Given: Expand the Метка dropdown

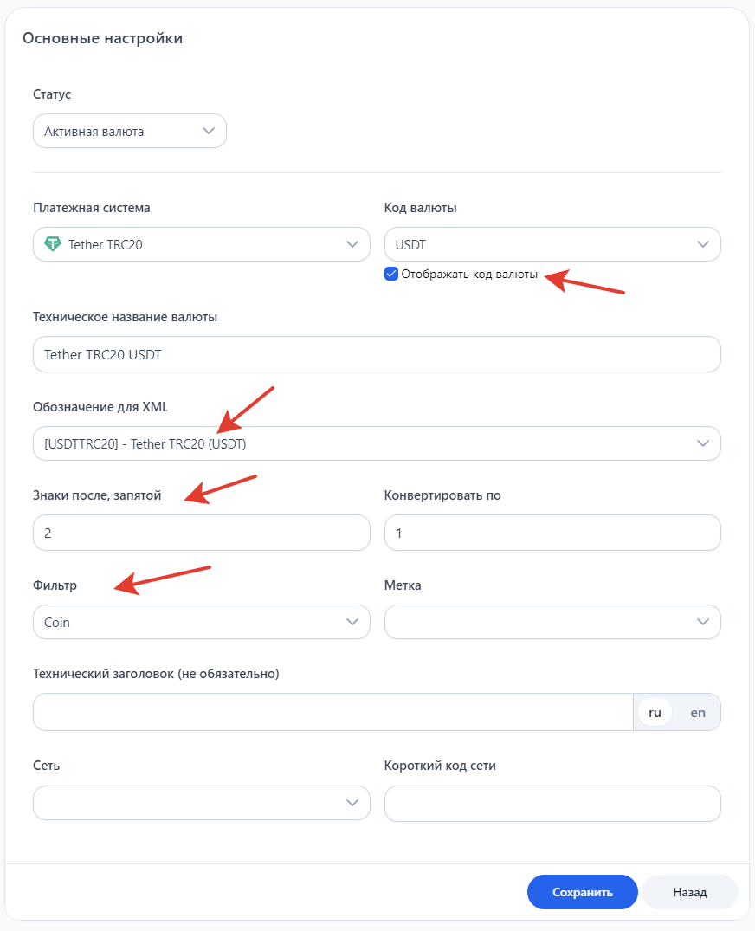Looking at the screenshot, I should pyautogui.click(x=552, y=622).
